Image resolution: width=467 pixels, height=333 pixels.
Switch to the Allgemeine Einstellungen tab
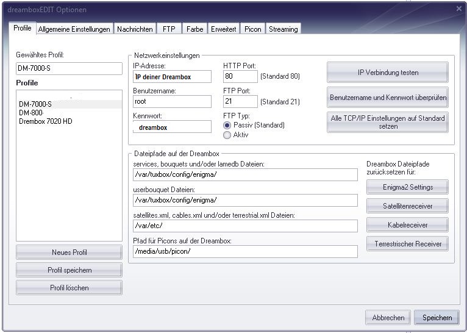coord(74,29)
